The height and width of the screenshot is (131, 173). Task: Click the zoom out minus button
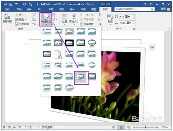point(134,127)
